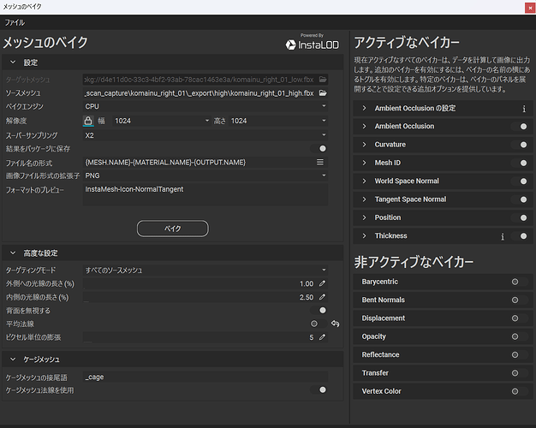Click the info icon on Ambient Occlusion の設定
Screen dimensions: 536x428
(523, 109)
